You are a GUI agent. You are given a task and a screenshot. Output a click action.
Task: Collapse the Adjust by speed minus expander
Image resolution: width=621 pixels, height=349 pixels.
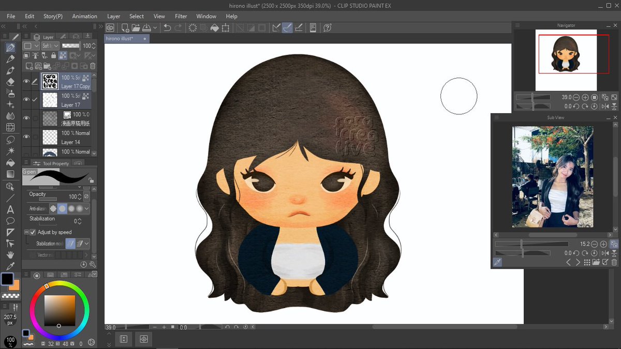coord(26,232)
